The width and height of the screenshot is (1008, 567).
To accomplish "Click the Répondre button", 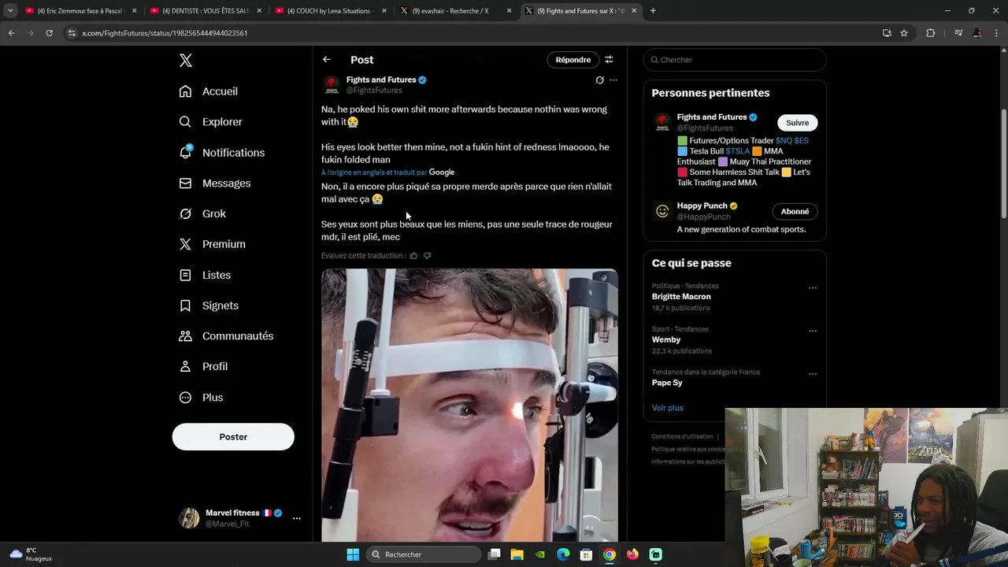I will tap(573, 60).
